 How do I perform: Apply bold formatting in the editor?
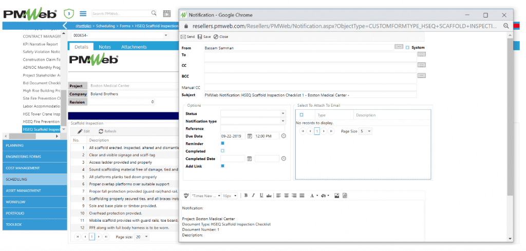tap(246, 196)
